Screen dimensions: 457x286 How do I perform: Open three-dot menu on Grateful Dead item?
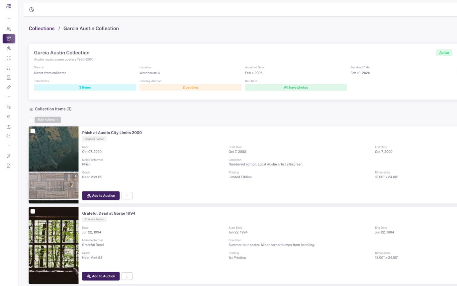point(127,276)
